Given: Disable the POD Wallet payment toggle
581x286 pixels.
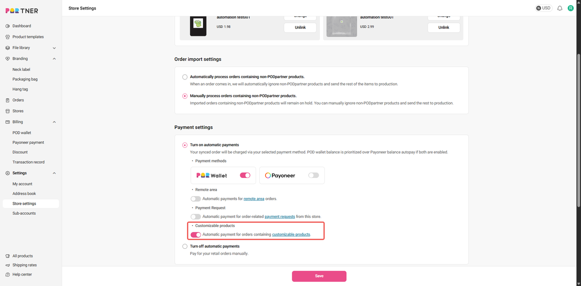Looking at the screenshot, I should pyautogui.click(x=245, y=175).
